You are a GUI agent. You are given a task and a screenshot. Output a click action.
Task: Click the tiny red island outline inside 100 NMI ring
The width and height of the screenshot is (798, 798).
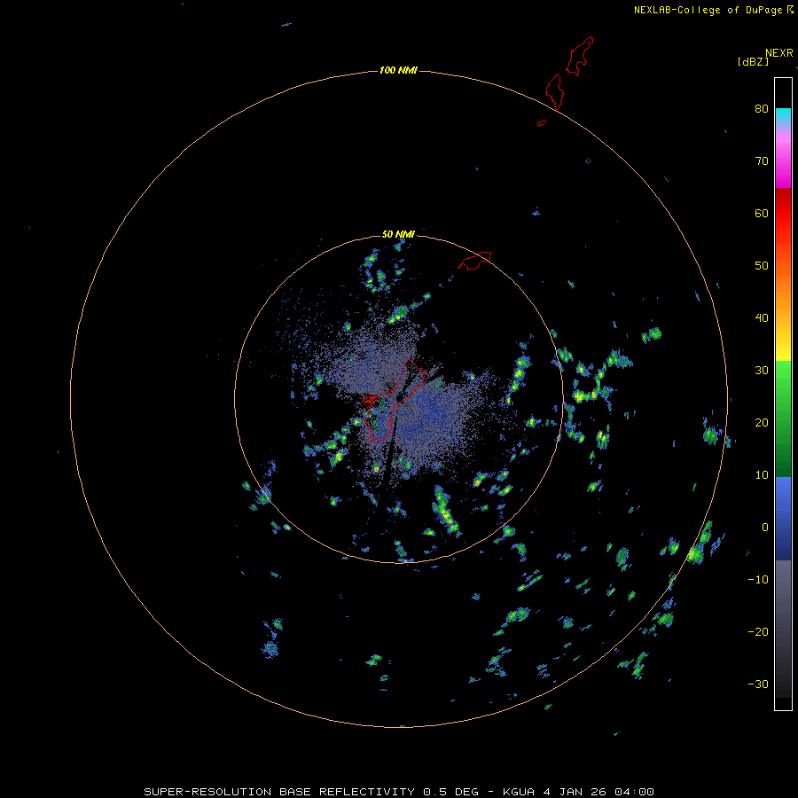click(542, 122)
